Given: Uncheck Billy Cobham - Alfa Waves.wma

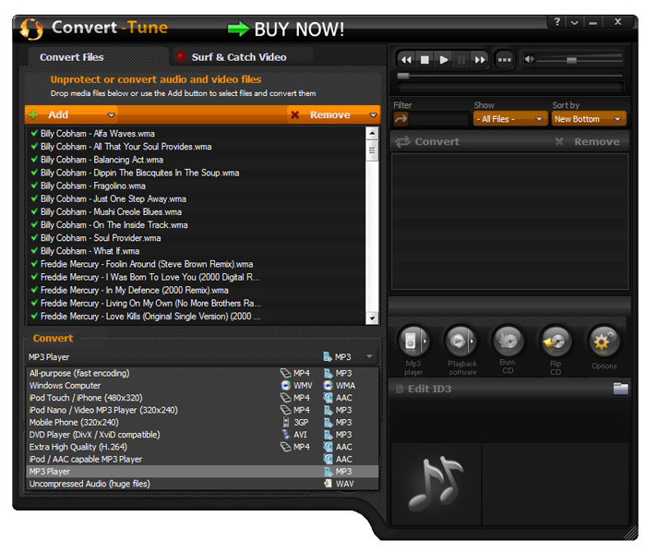Looking at the screenshot, I should click(x=35, y=133).
